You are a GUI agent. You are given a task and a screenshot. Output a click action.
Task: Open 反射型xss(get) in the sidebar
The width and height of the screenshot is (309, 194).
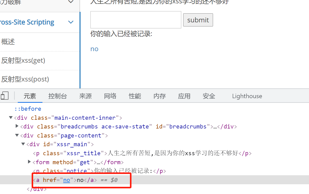tap(23, 61)
